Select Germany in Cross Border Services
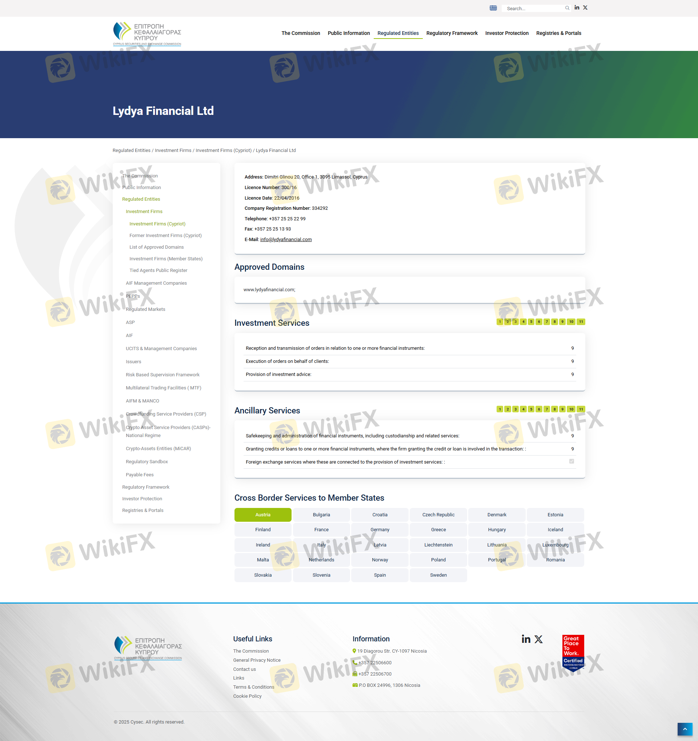This screenshot has width=698, height=741. pos(380,530)
